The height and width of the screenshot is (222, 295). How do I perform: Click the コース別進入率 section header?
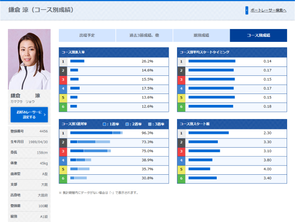(114, 52)
